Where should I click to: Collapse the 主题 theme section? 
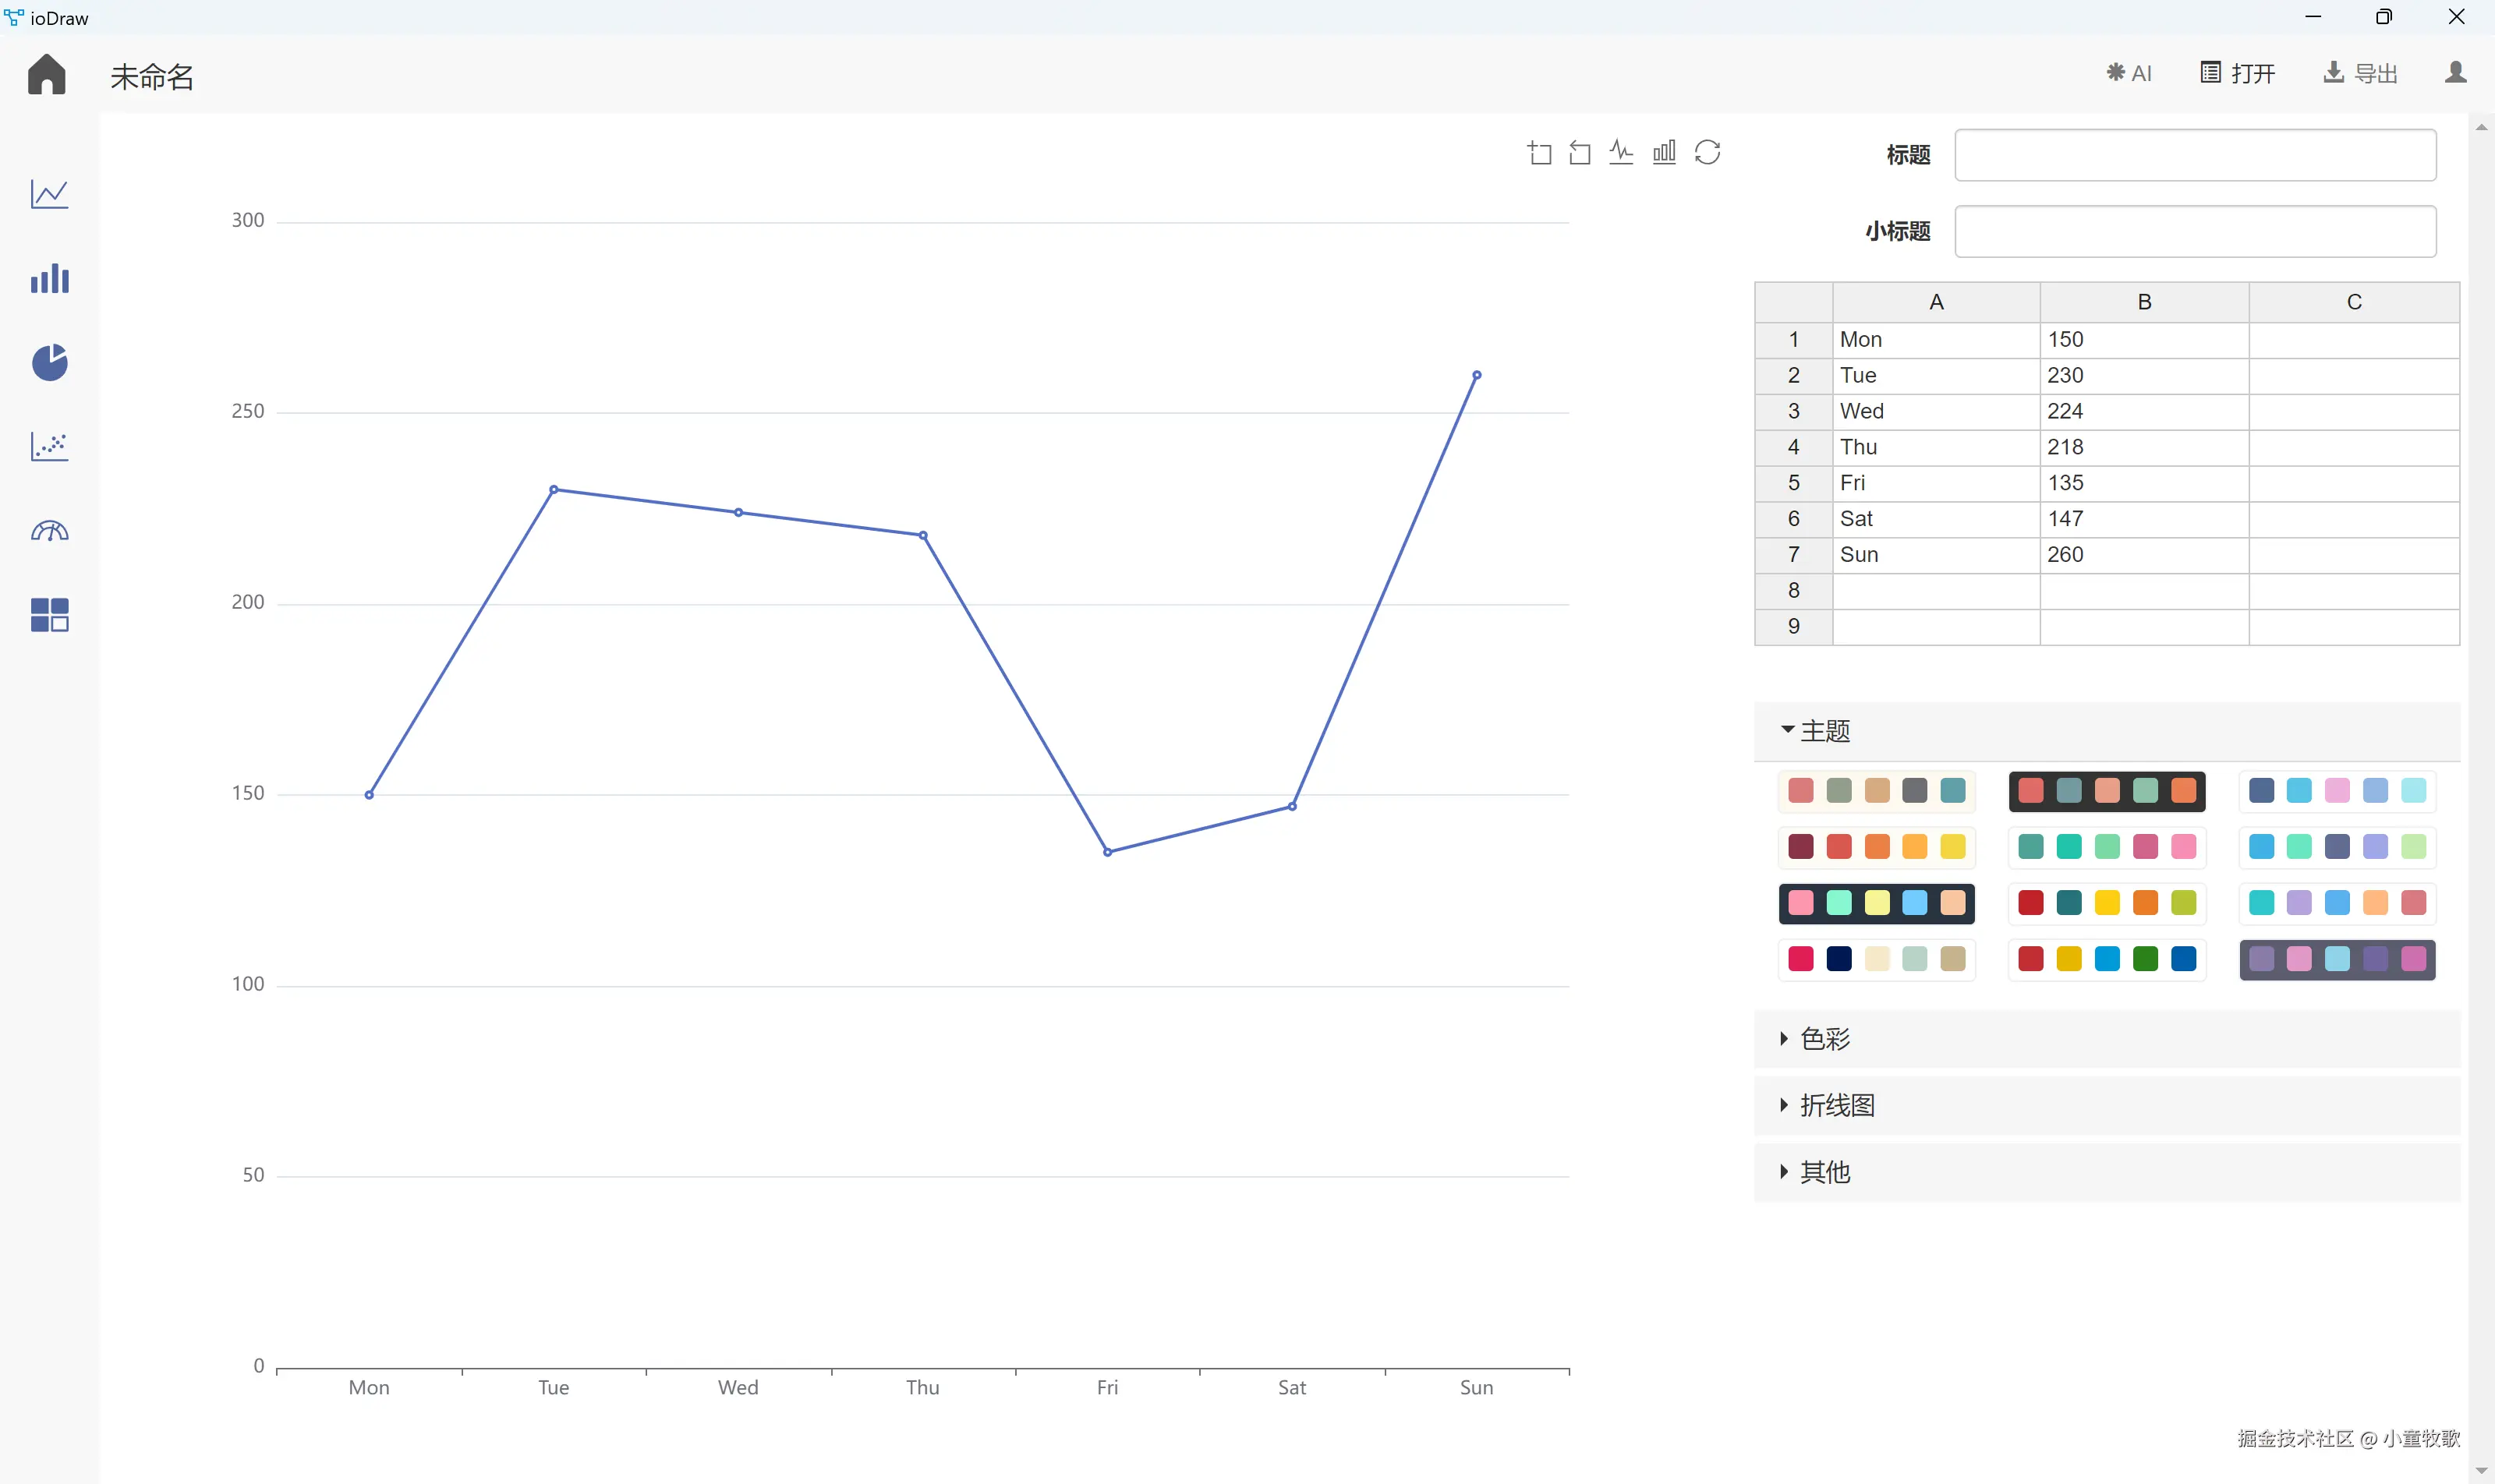tap(1824, 731)
